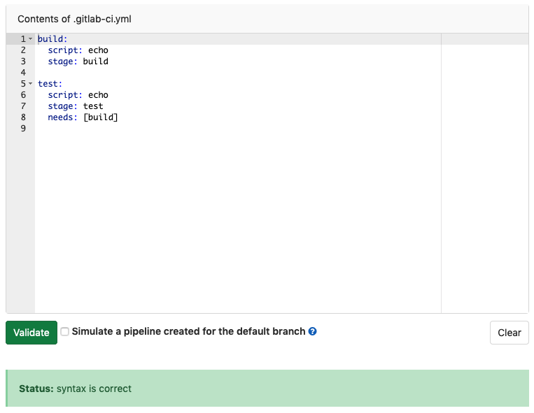Enable the Simulate a pipeline checkbox

click(x=64, y=332)
